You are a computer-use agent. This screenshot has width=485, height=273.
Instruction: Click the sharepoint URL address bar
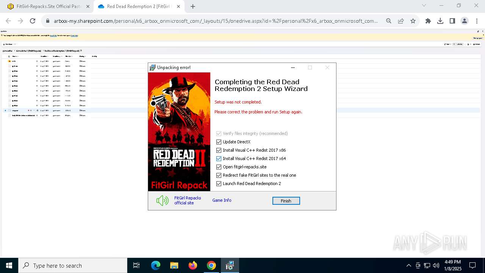click(x=216, y=21)
